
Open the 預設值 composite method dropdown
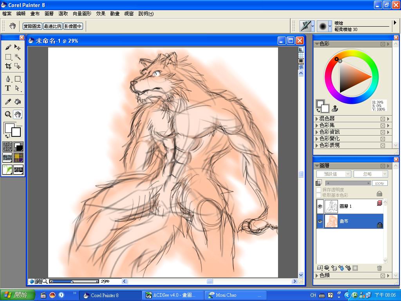click(x=333, y=174)
